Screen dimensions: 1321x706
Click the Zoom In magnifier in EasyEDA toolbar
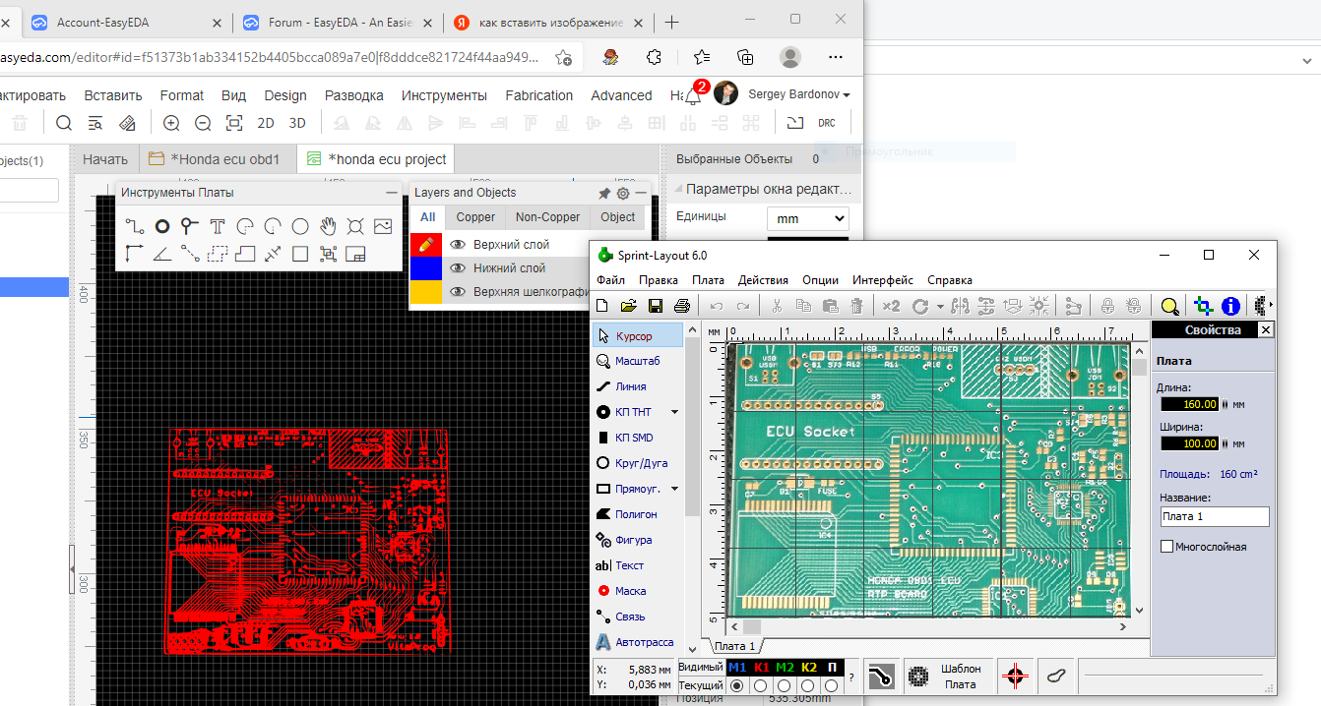[171, 123]
